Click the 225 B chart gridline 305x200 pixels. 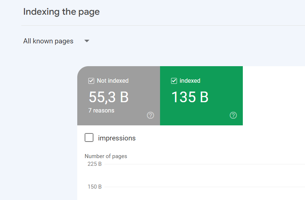(x=202, y=164)
